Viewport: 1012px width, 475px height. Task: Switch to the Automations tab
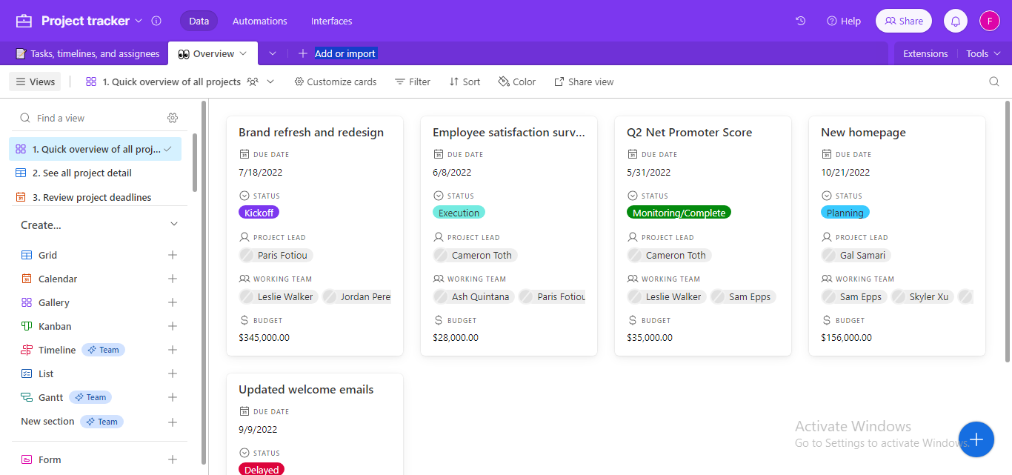tap(259, 21)
